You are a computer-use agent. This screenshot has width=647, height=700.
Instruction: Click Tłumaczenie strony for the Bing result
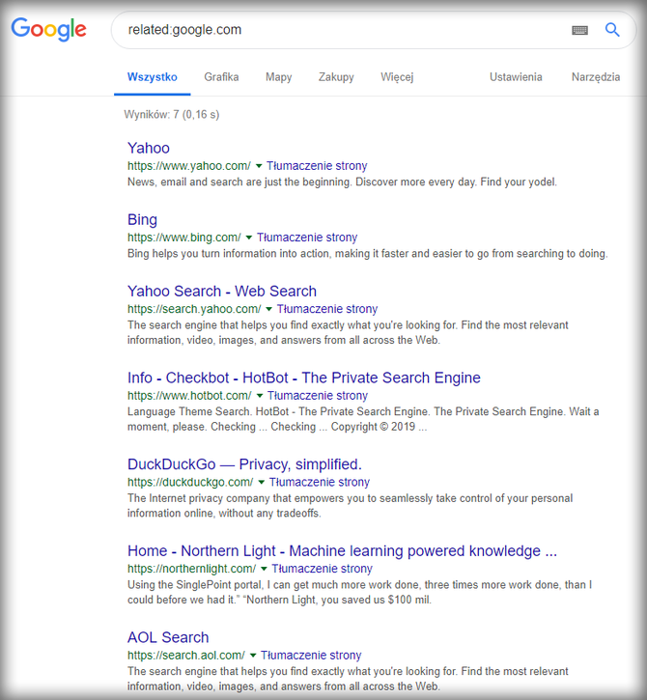tap(307, 238)
